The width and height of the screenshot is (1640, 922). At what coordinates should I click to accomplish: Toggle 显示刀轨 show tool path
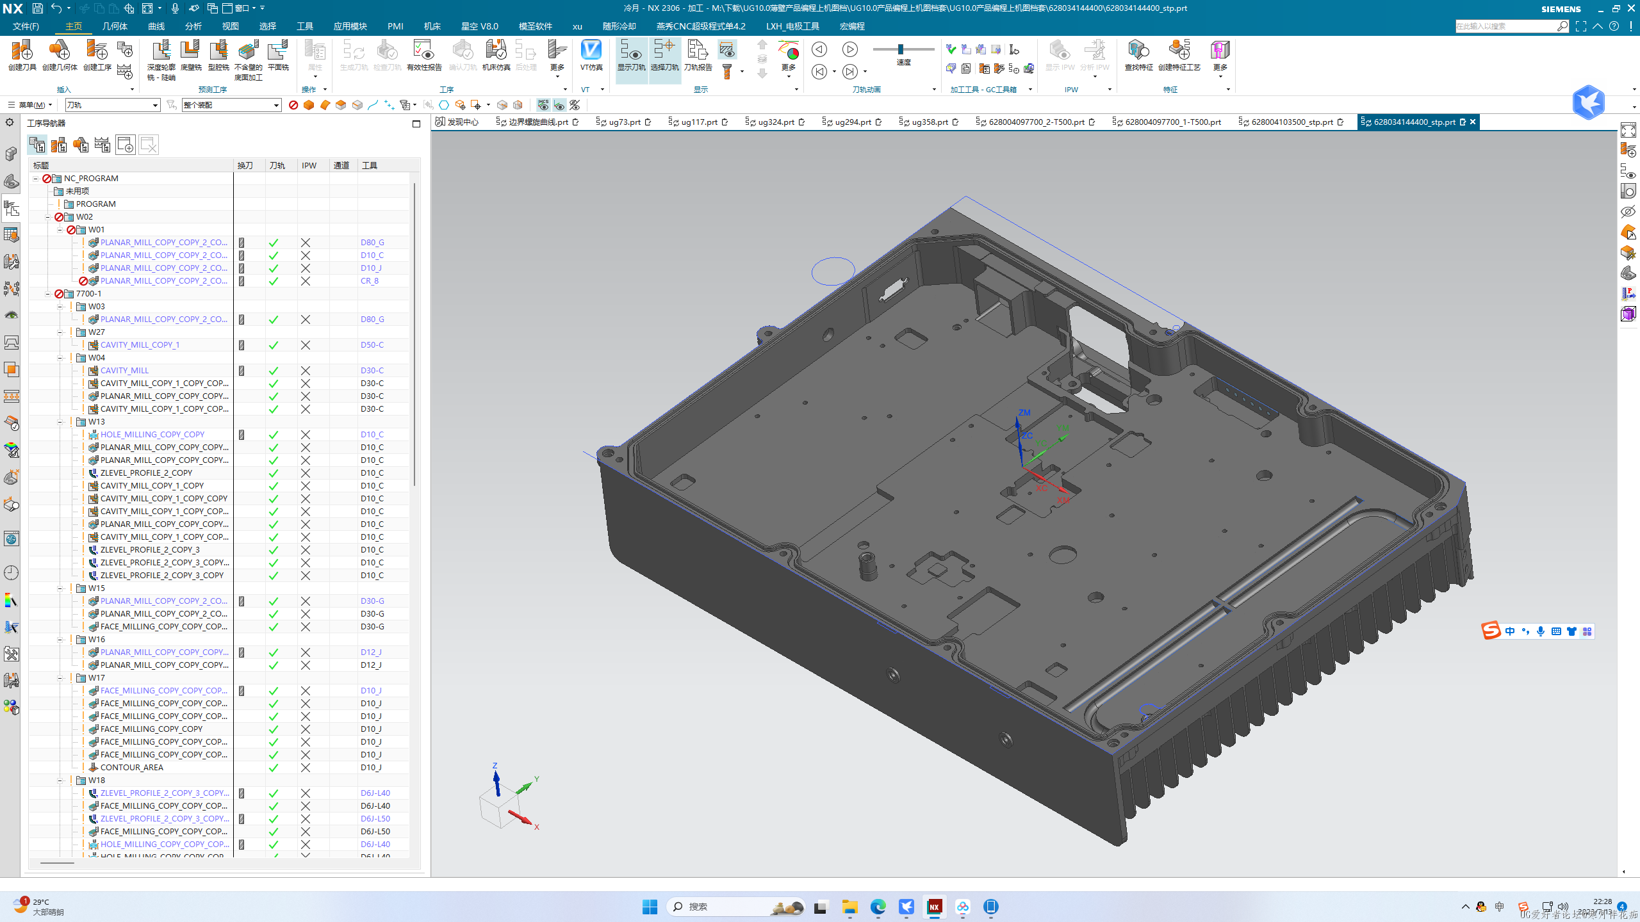click(632, 60)
